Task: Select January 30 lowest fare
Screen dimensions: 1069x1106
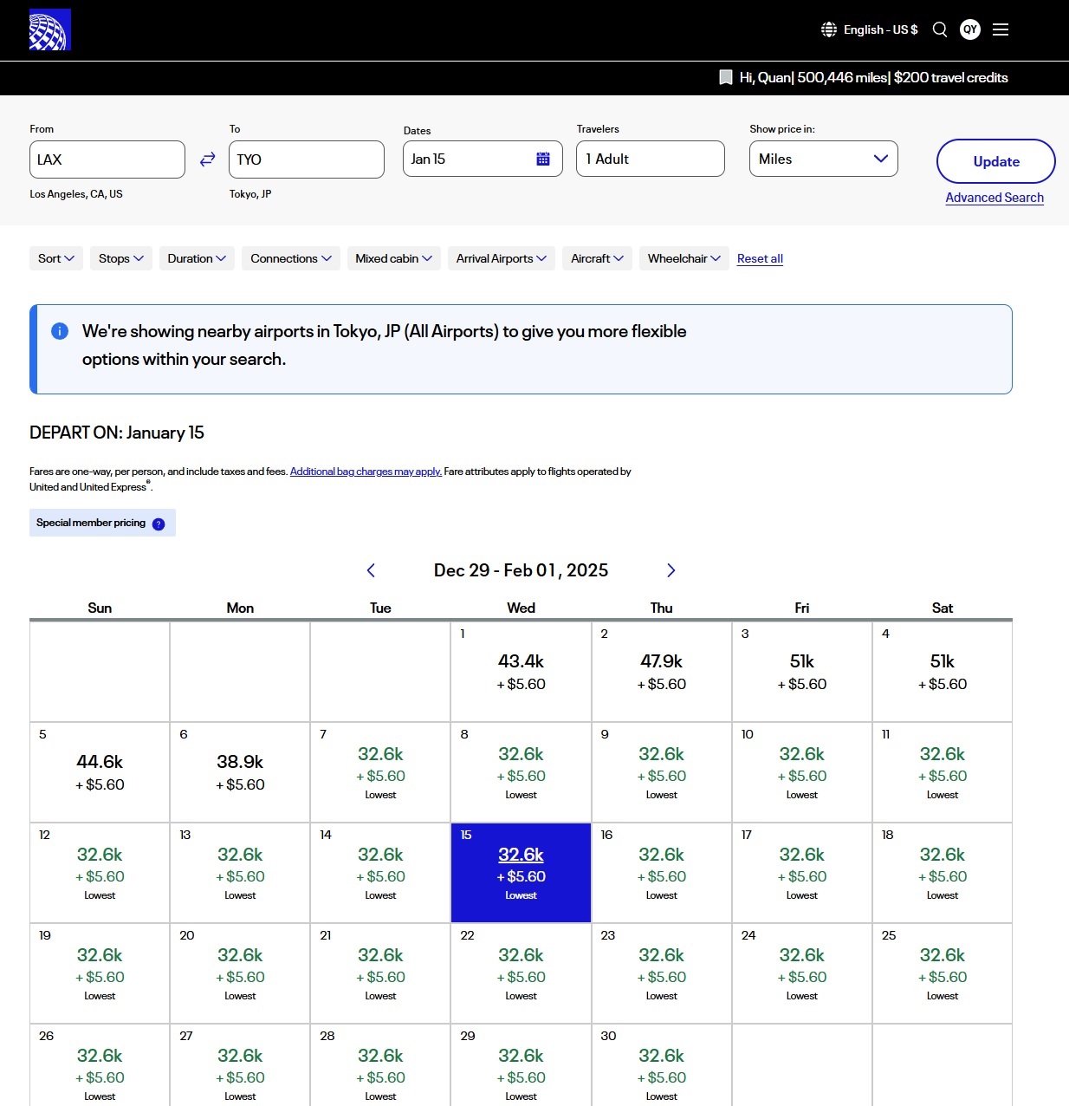Action: coord(662,1065)
